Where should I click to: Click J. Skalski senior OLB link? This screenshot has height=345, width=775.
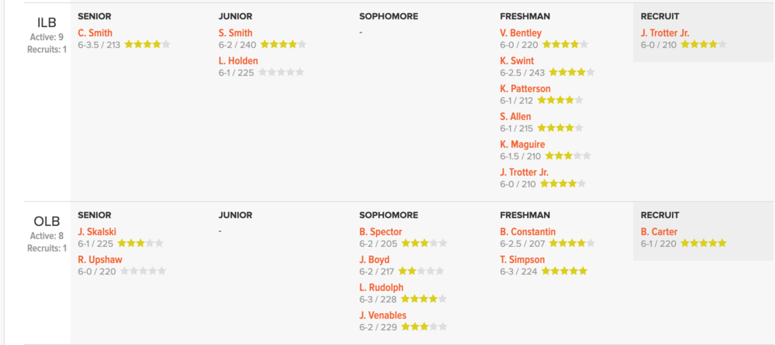click(97, 232)
